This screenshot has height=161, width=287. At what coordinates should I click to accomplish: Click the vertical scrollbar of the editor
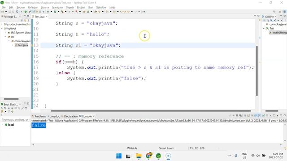coord(257,71)
